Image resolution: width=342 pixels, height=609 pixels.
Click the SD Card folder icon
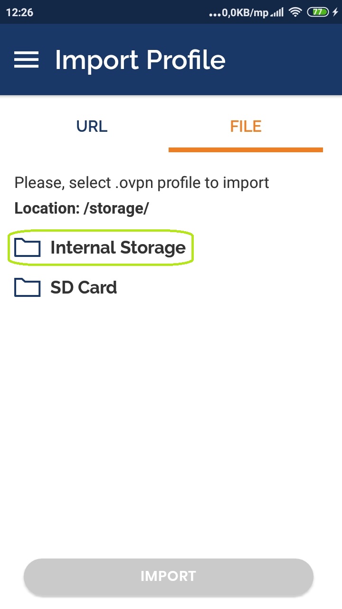coord(27,287)
